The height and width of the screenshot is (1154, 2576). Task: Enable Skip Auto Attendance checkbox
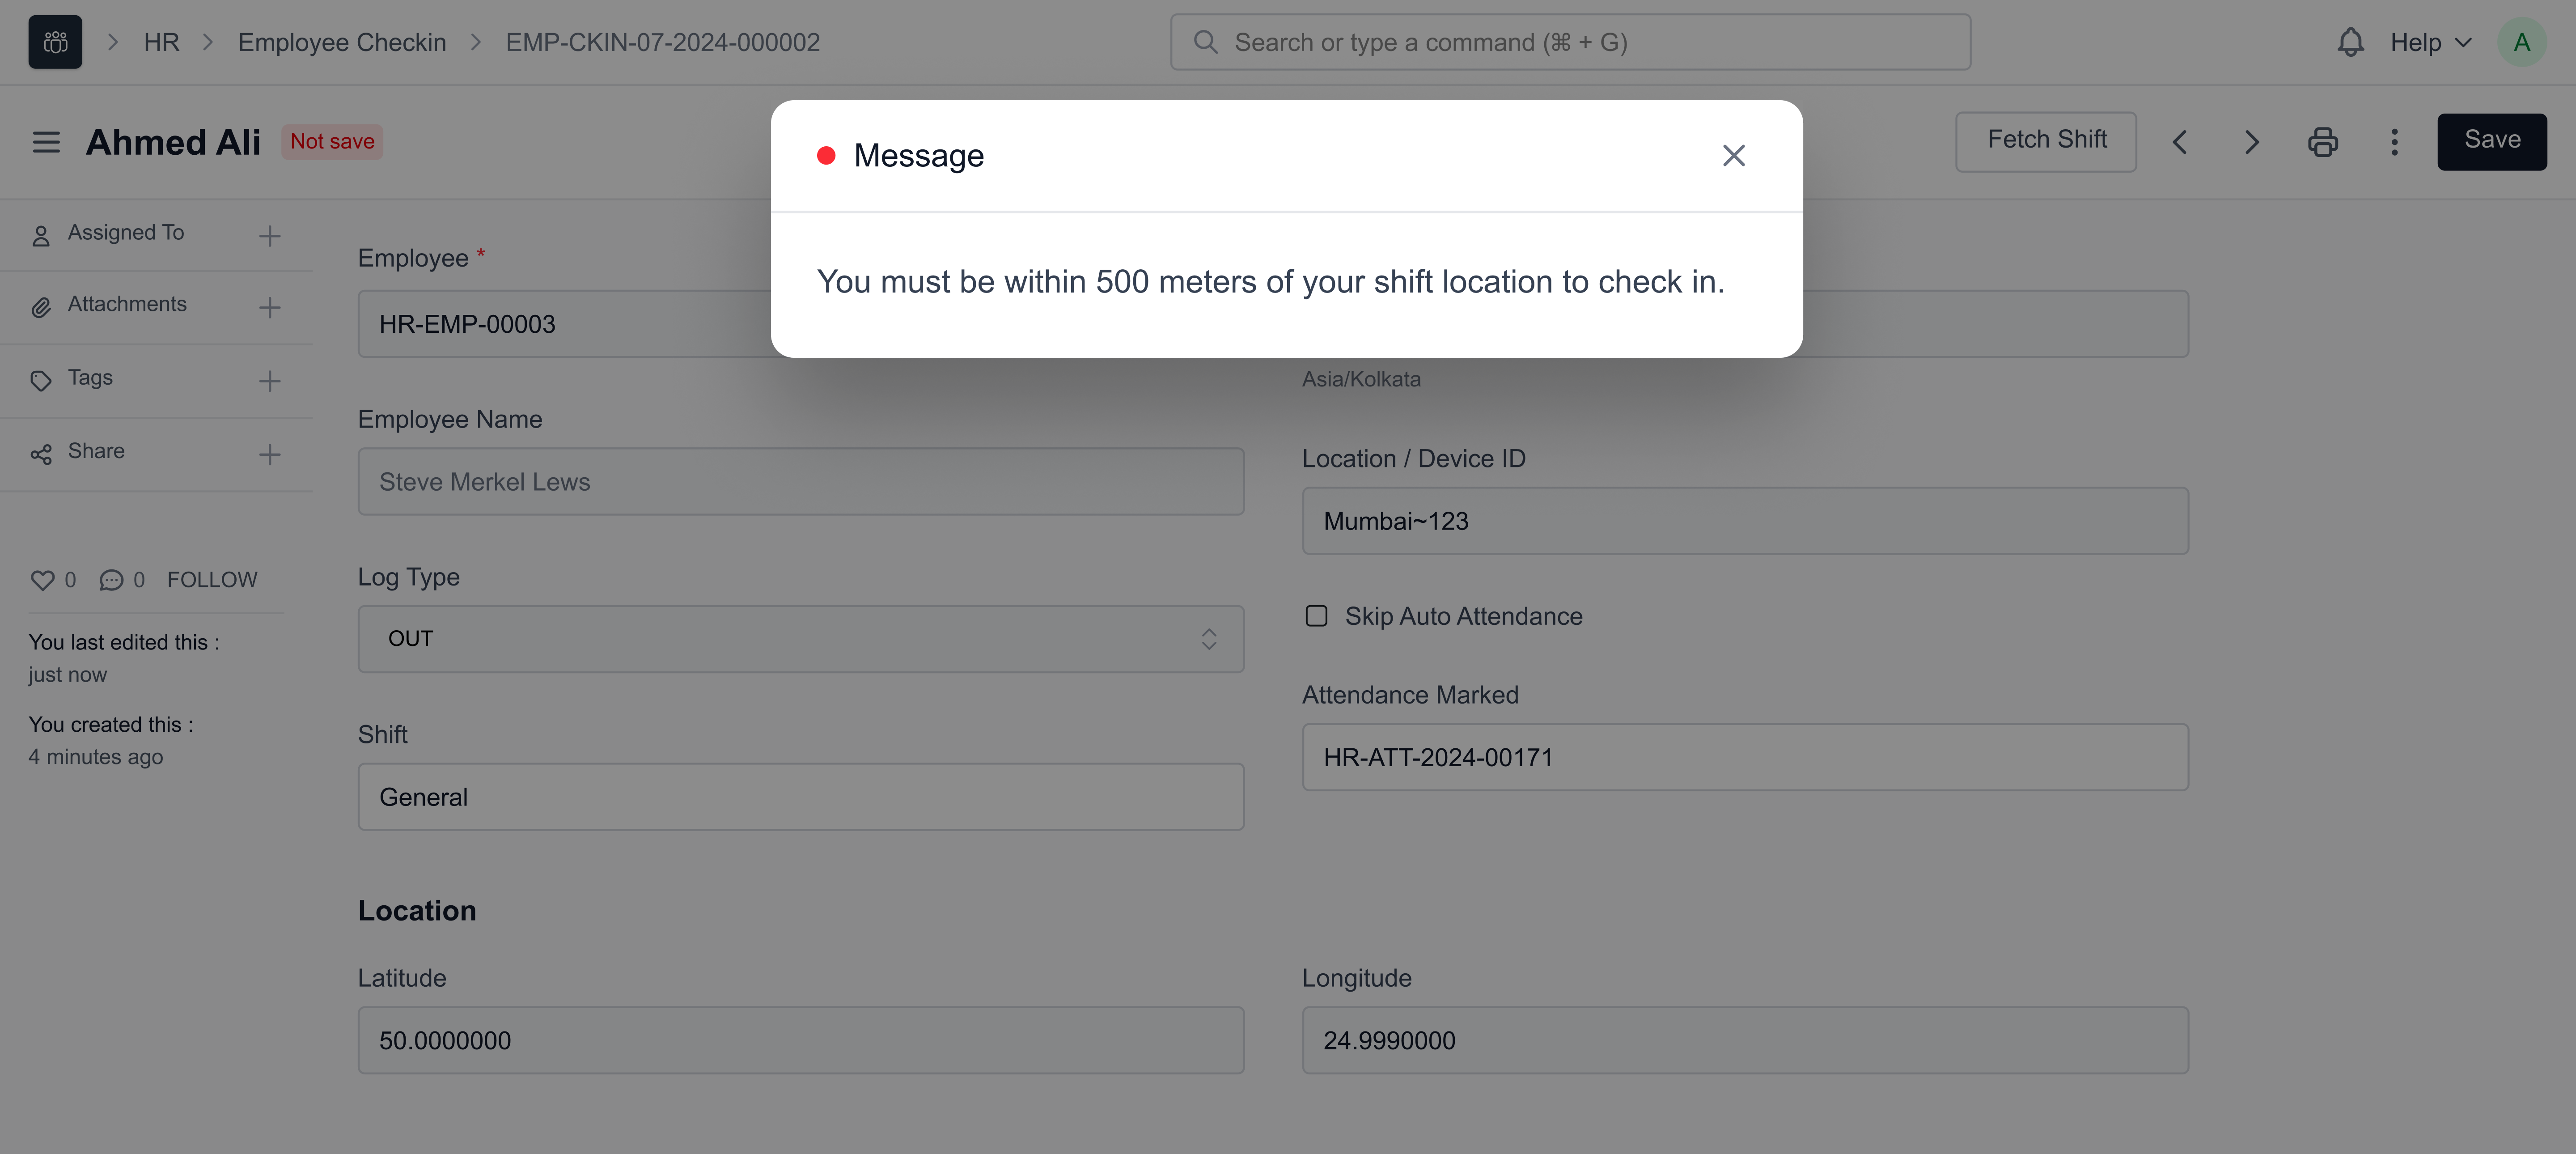(x=1316, y=616)
